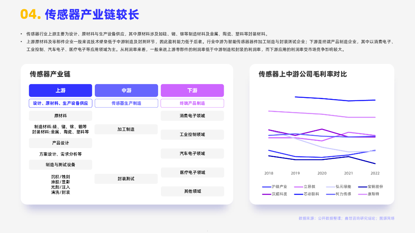Click the '沪硅产业' legend entry

point(275,186)
